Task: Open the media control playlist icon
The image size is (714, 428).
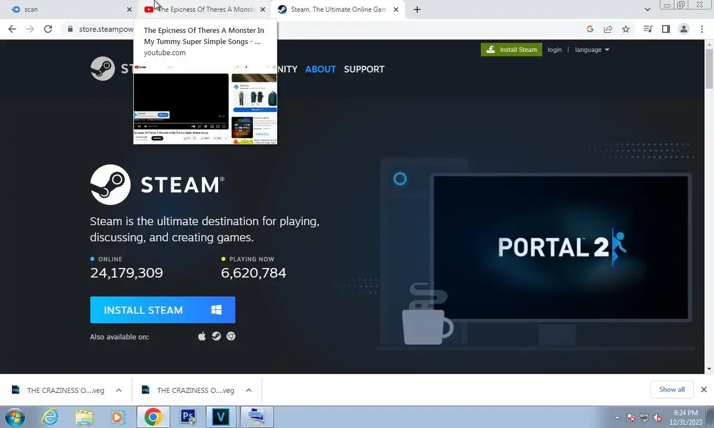Action: 648,30
